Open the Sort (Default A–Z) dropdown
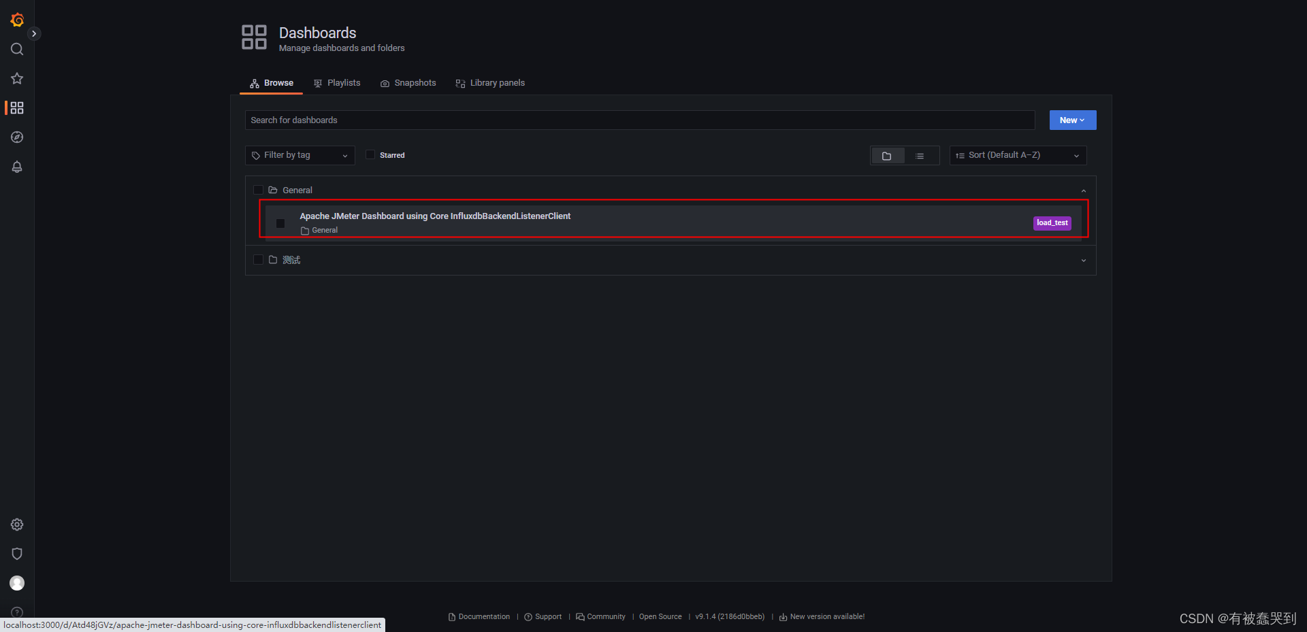Viewport: 1307px width, 632px height. (x=1018, y=155)
